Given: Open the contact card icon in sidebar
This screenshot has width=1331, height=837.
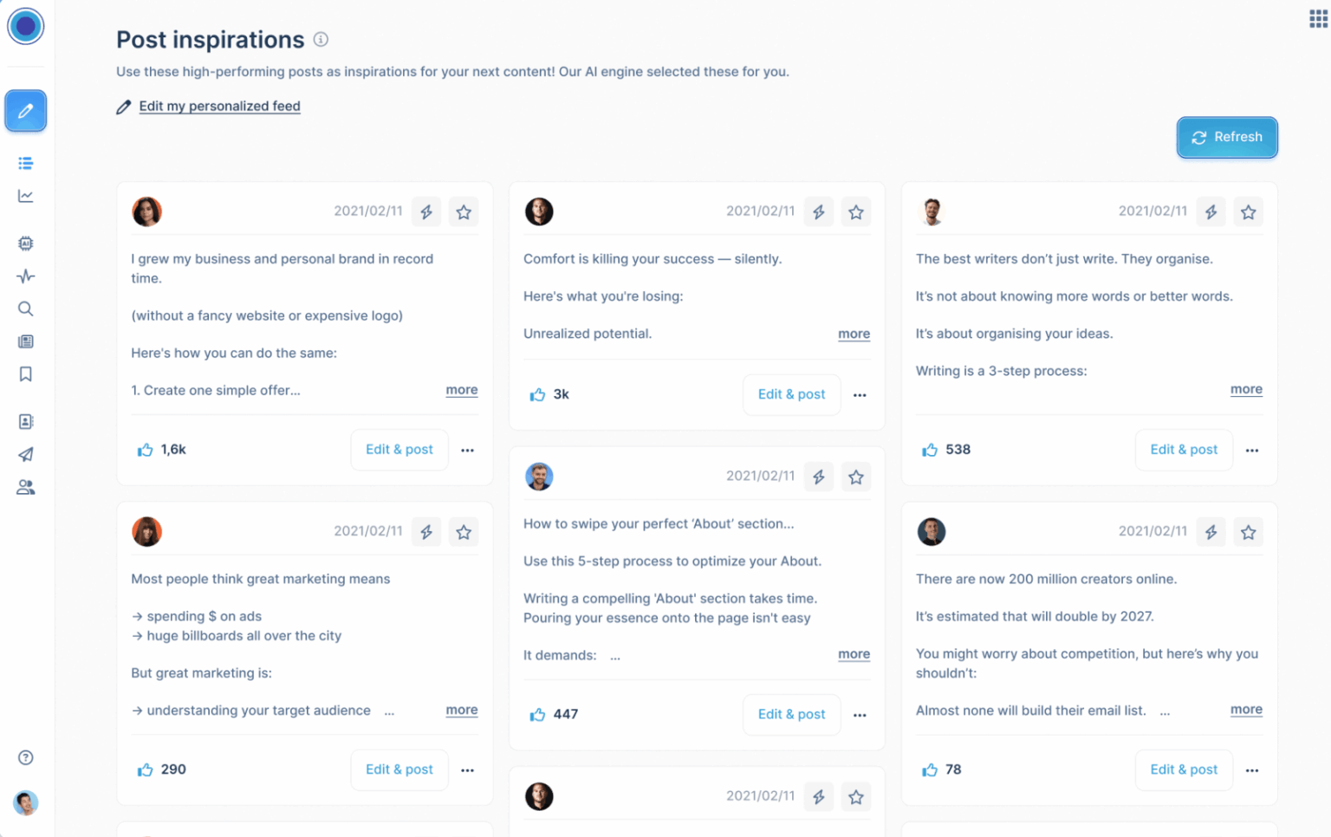Looking at the screenshot, I should tap(25, 421).
